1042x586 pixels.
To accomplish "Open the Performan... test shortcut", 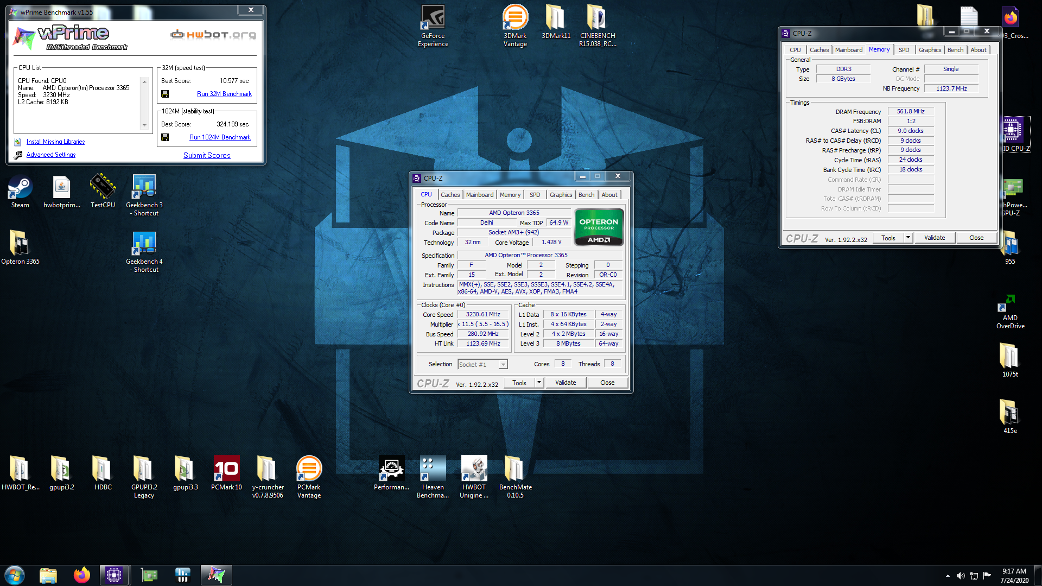I will pos(391,473).
